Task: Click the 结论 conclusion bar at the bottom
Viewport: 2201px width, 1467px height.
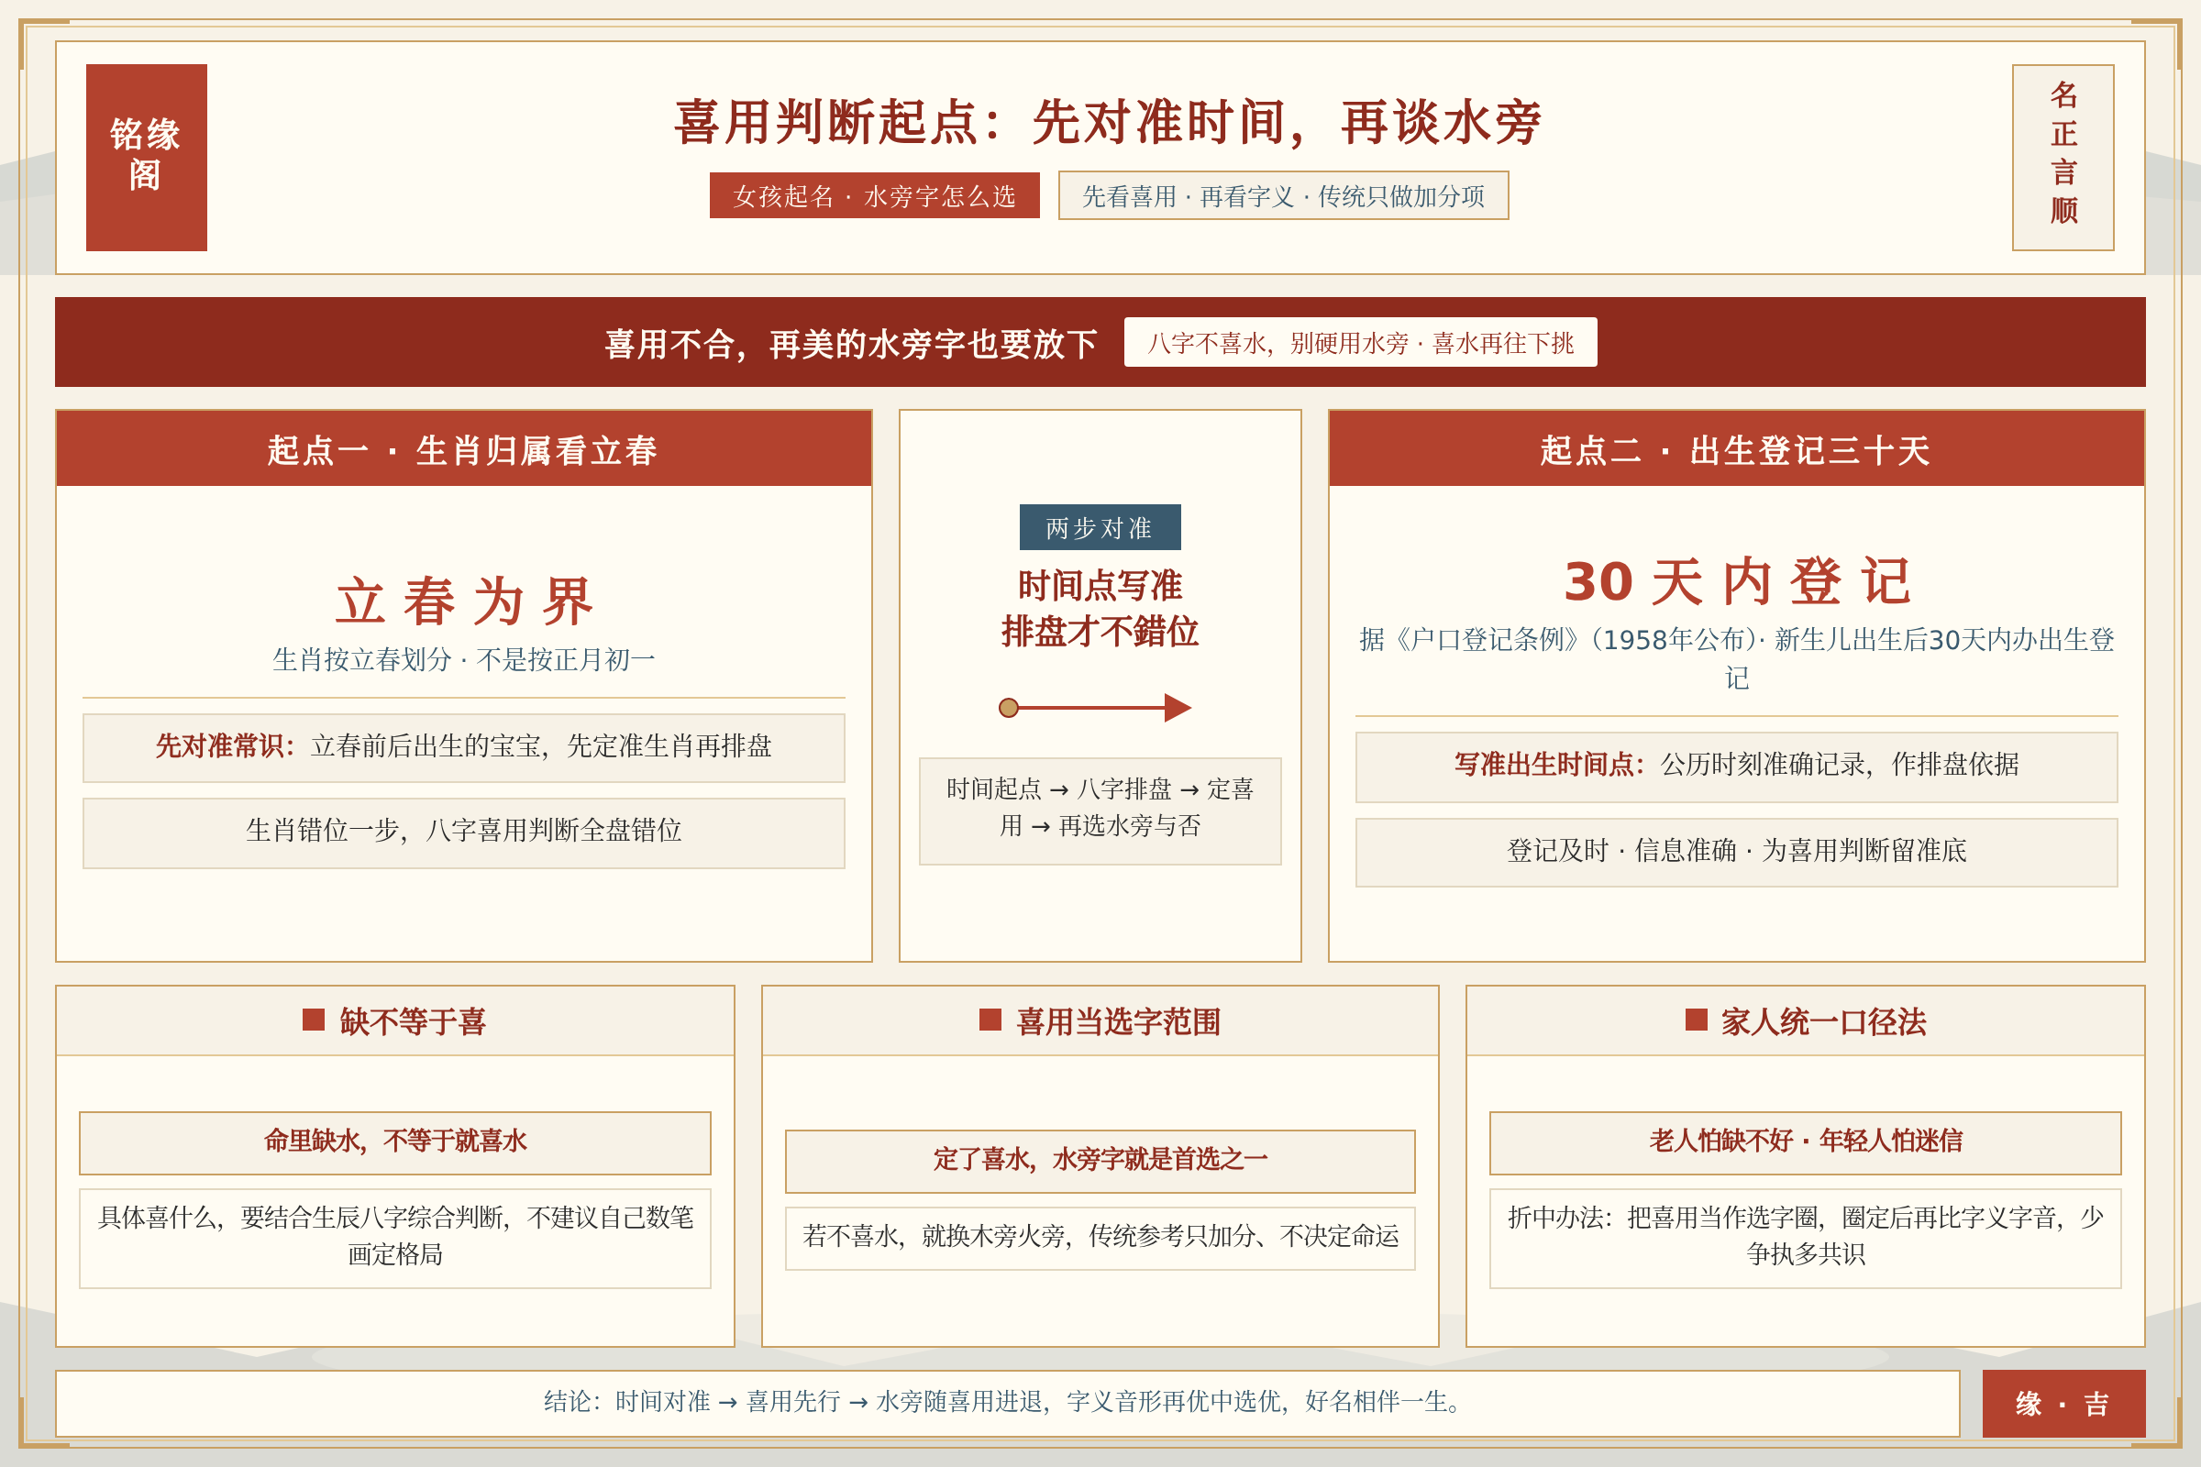Action: tap(1007, 1404)
